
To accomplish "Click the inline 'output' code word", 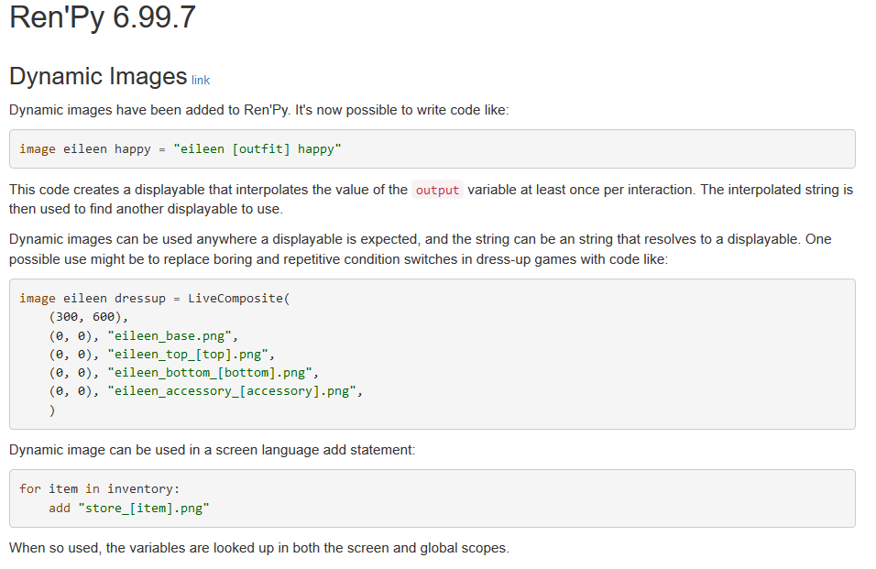I will (437, 190).
